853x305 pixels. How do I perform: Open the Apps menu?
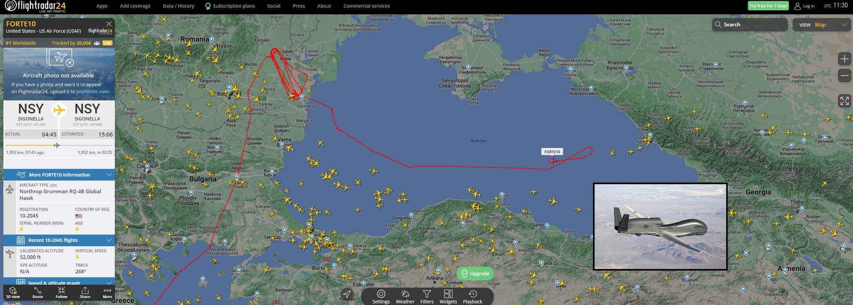102,6
